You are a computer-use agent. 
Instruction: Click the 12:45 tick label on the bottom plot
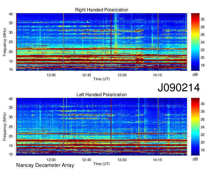click(87, 160)
